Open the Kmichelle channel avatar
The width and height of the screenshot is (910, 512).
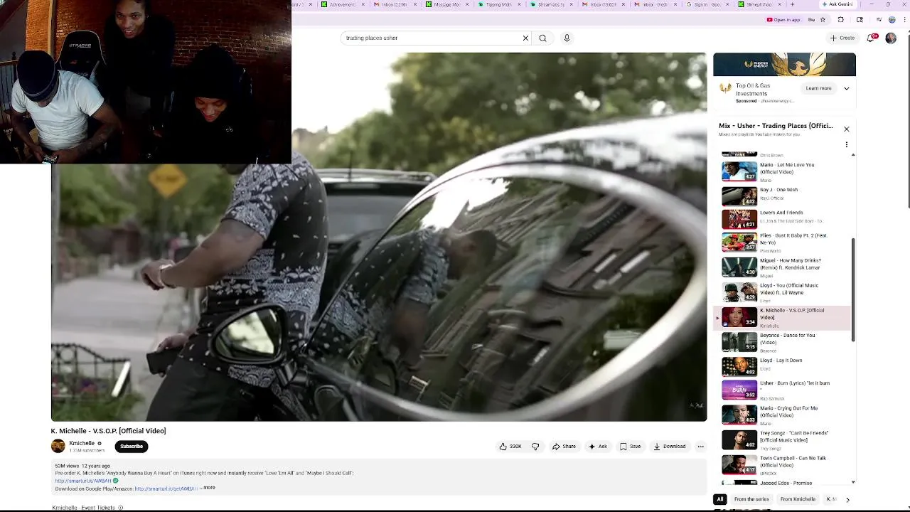pyautogui.click(x=58, y=446)
